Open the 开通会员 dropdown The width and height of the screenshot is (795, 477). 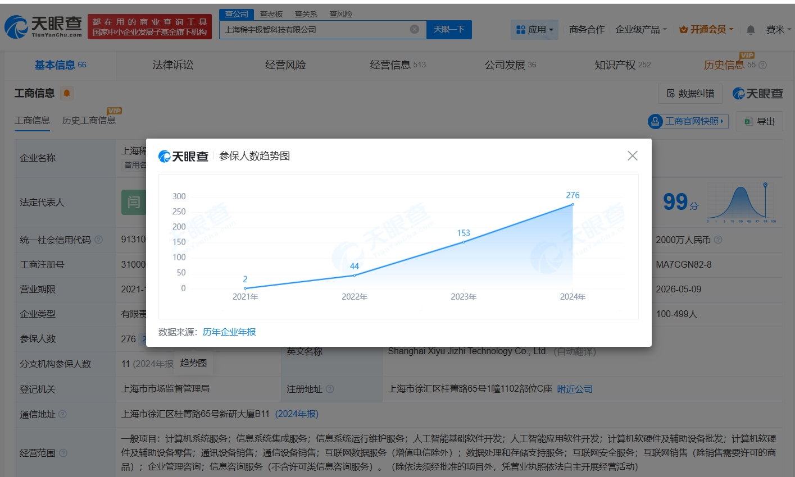point(706,29)
